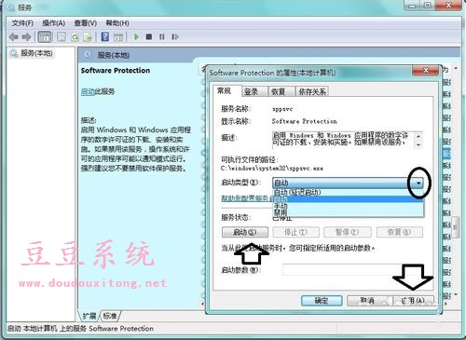Screen dimensions: 466x340
Task: Click the 启动 link for this service
Action: 88,91
